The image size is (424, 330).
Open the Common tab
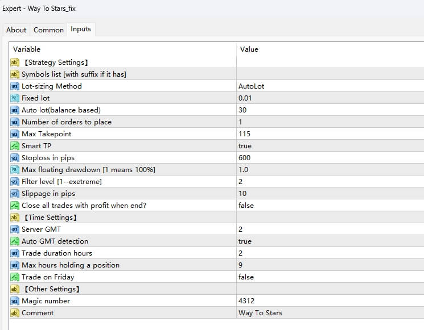[48, 30]
